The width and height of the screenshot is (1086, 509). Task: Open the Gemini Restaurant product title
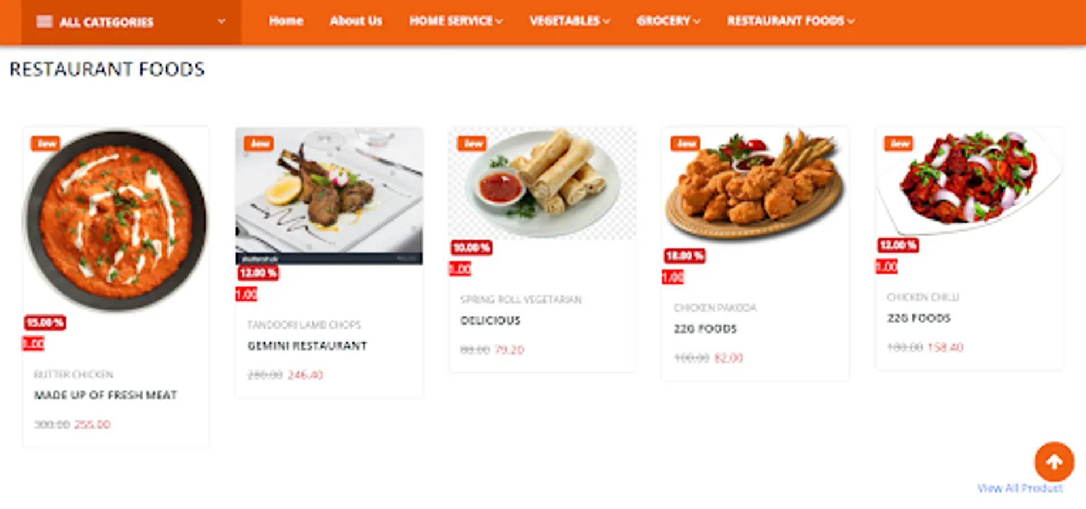tap(307, 346)
